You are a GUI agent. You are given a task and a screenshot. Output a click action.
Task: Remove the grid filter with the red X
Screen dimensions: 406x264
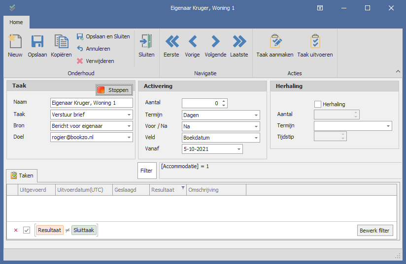click(x=16, y=230)
